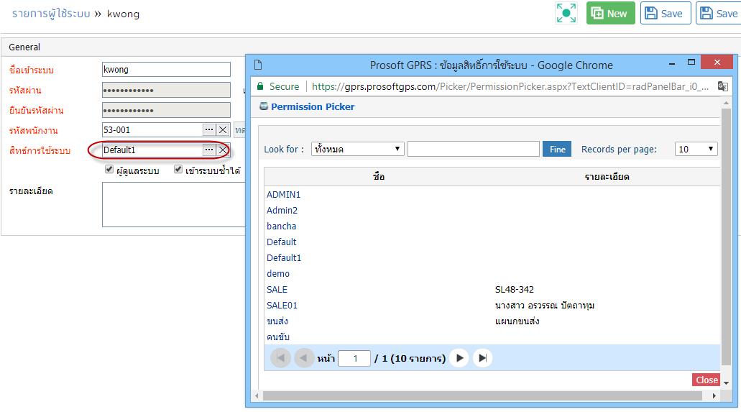Click the red Close button in picker
Image resolution: width=741 pixels, height=412 pixels.
[x=707, y=380]
